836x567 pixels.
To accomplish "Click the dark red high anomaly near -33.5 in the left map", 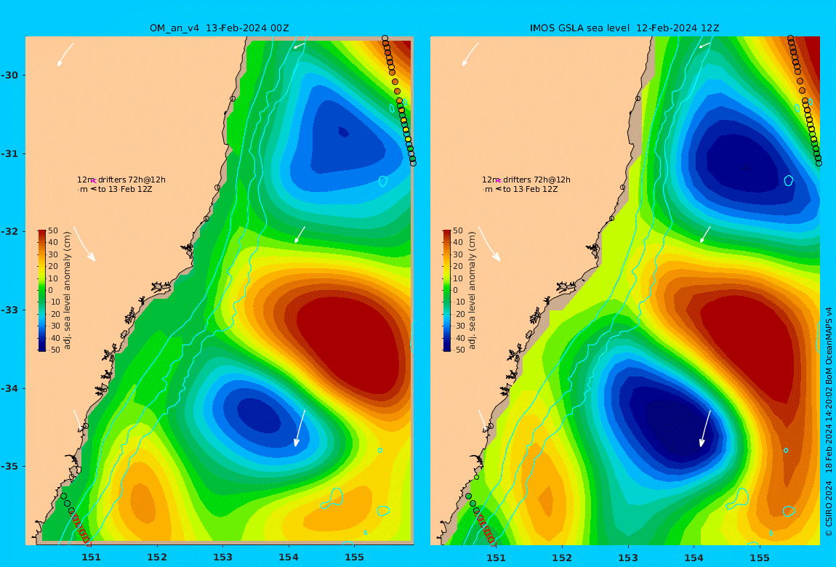I will pyautogui.click(x=349, y=347).
